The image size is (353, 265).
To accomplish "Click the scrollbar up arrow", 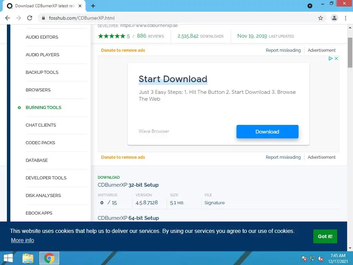I will 350,28.
